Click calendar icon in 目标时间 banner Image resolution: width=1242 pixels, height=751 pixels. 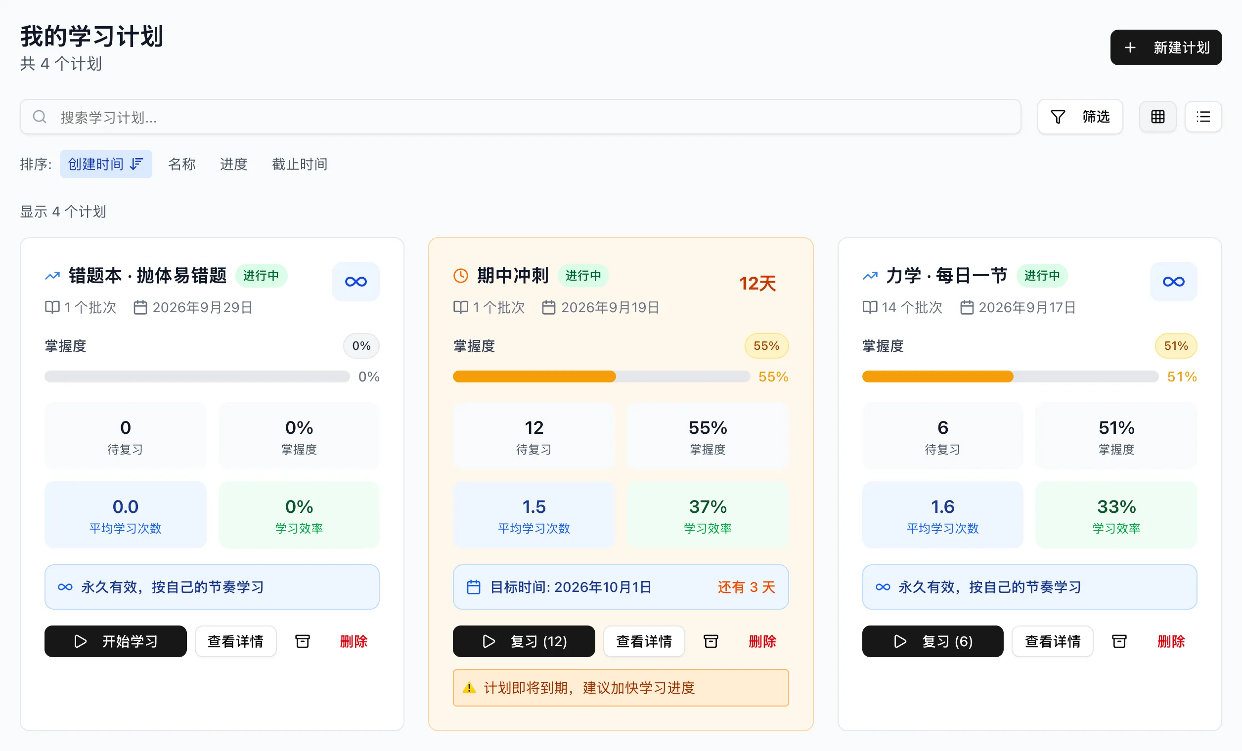click(473, 587)
